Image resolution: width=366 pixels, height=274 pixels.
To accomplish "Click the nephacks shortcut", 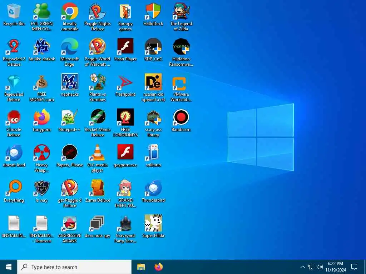I will tap(70, 82).
